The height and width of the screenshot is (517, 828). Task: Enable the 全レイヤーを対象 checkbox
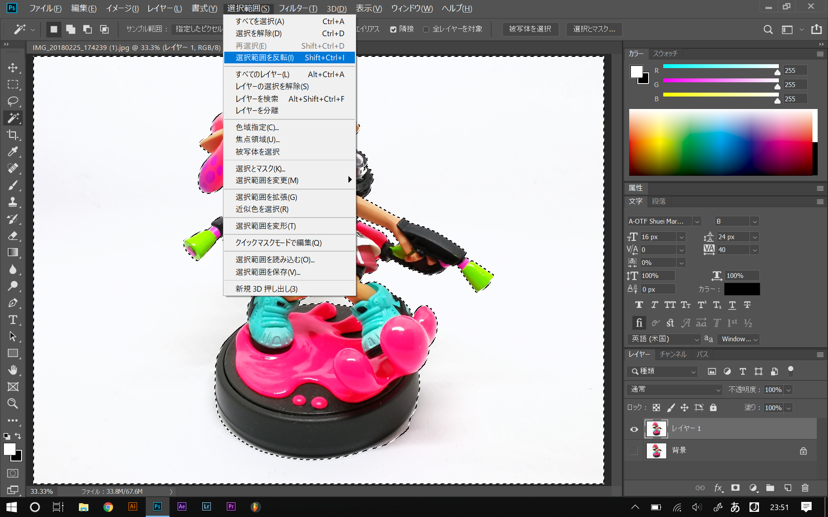point(426,29)
